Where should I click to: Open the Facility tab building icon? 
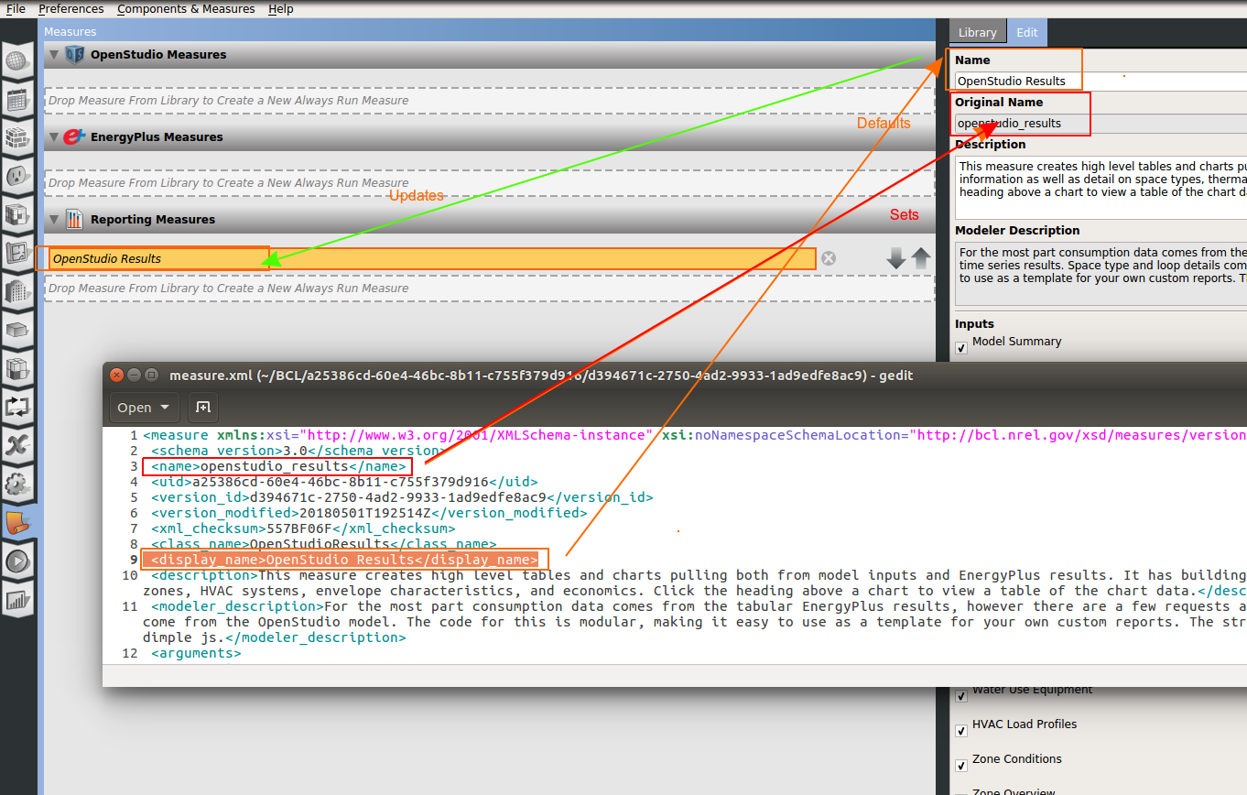pyautogui.click(x=16, y=291)
